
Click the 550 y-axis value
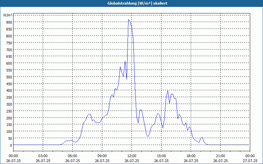click(x=10, y=70)
